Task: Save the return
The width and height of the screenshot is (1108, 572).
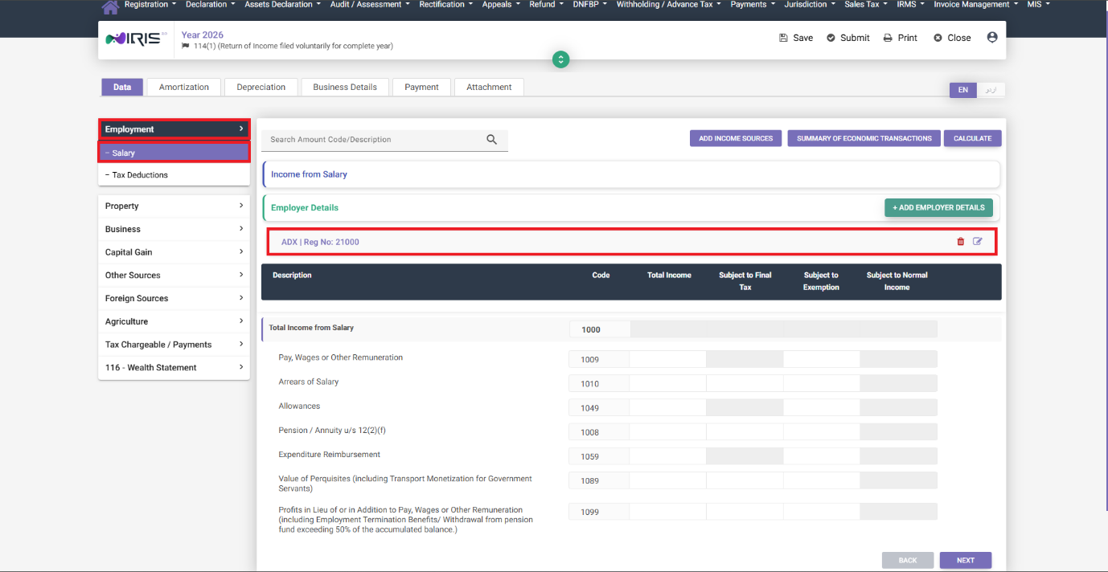Action: (796, 38)
